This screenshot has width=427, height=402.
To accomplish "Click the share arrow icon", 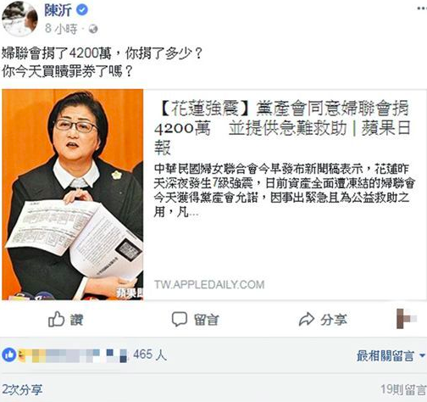I will (307, 320).
